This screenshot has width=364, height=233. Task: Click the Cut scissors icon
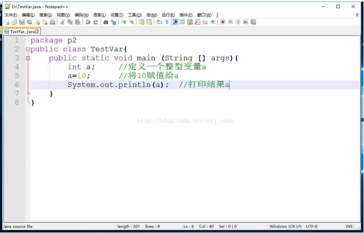[x=62, y=22]
